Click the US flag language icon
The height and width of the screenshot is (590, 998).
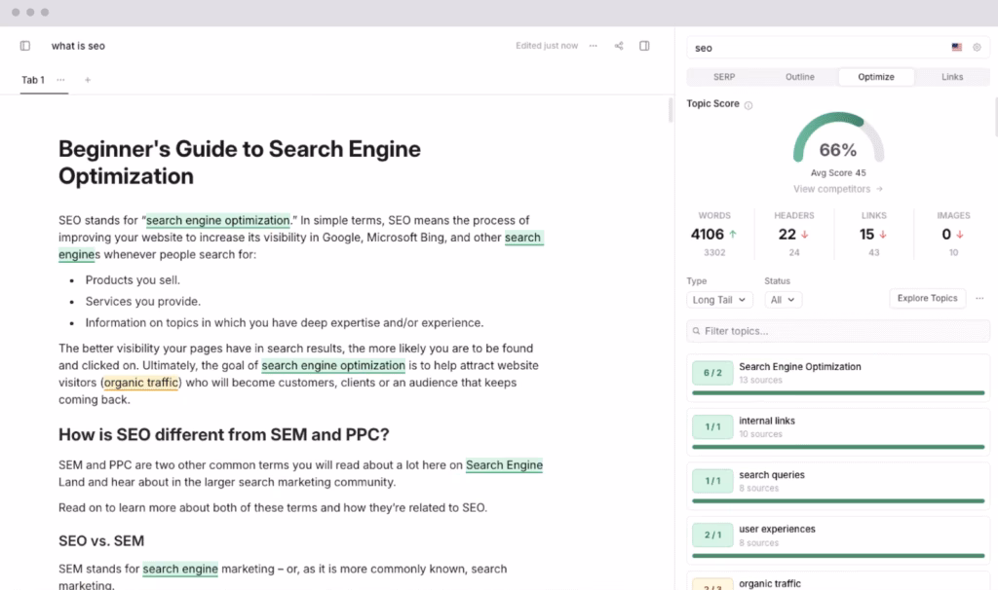[x=956, y=46]
